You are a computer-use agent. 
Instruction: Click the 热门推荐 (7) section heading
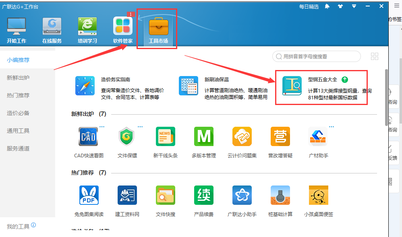click(89, 173)
